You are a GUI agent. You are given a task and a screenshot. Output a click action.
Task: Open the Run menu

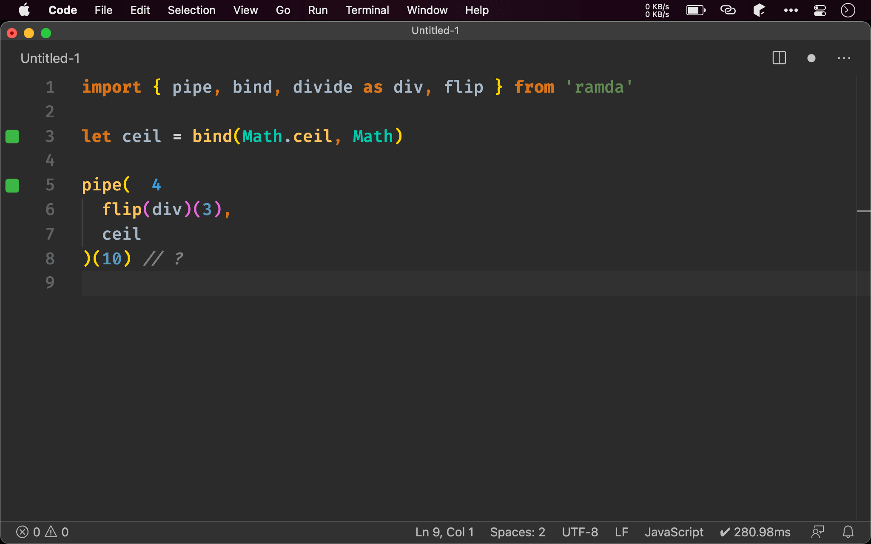pyautogui.click(x=318, y=10)
